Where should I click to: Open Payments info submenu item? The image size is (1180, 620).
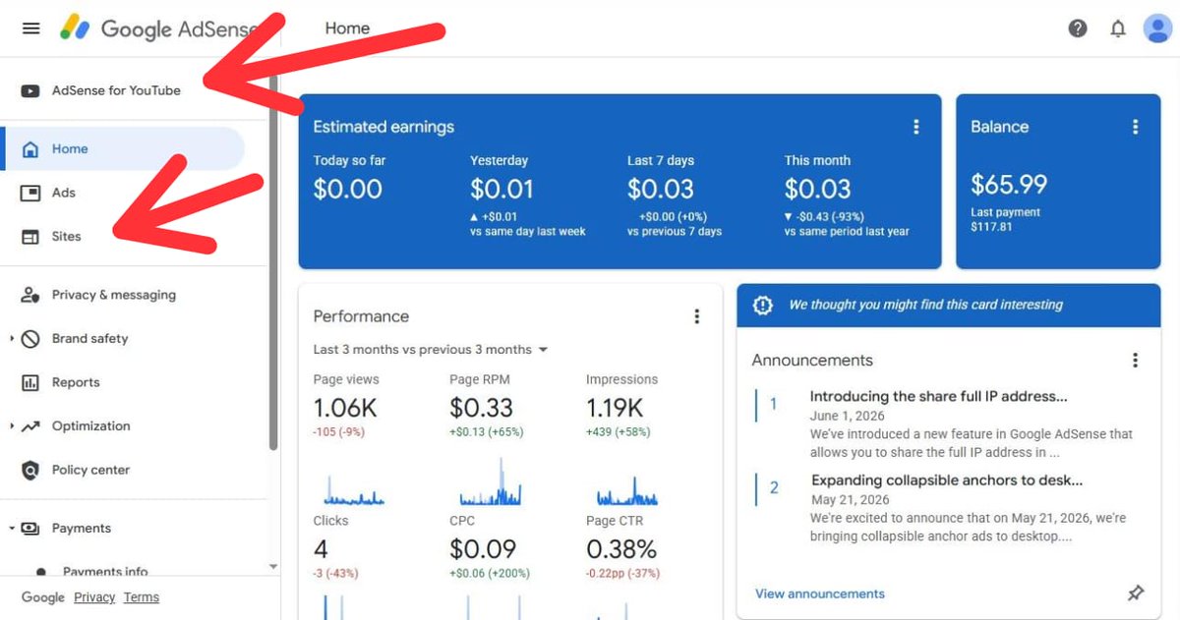105,571
